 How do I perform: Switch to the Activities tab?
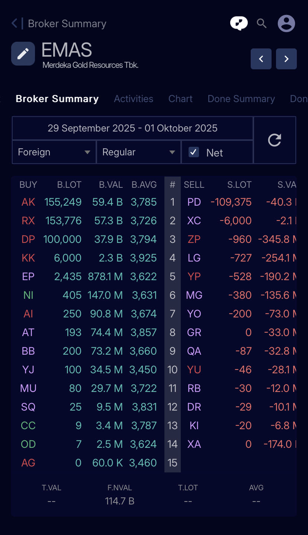point(134,99)
